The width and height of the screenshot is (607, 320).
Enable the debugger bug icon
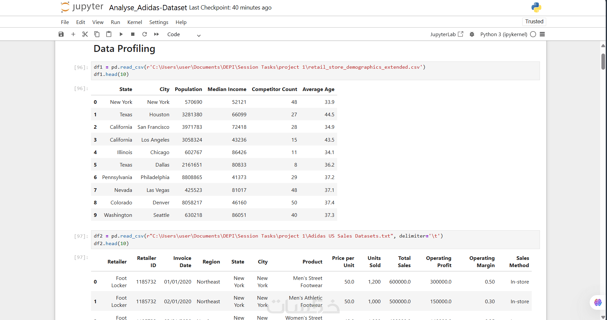pos(472,34)
